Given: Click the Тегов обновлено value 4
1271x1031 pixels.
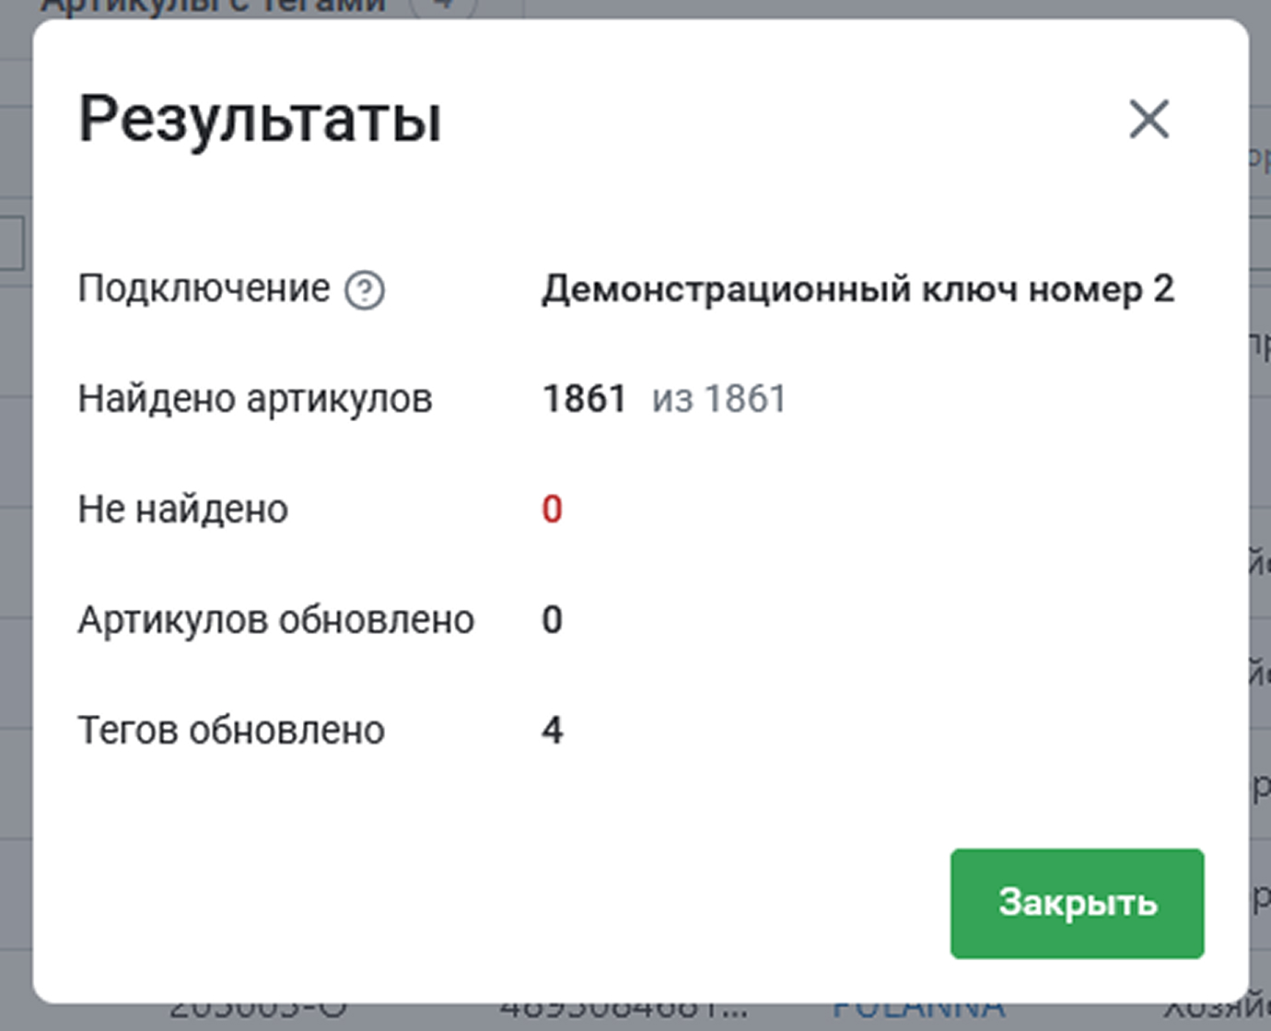Looking at the screenshot, I should pos(552,731).
